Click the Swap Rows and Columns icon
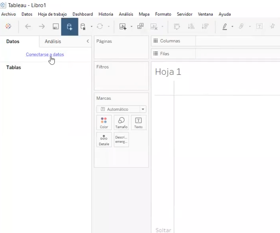Screen dimensions: 280x233 [177, 27]
